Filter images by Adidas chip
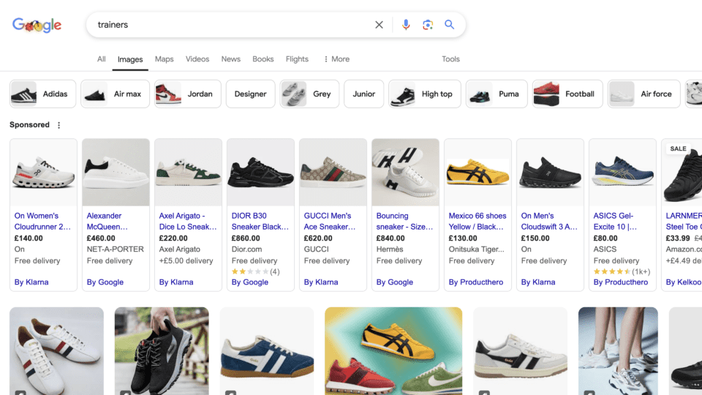 (x=42, y=94)
